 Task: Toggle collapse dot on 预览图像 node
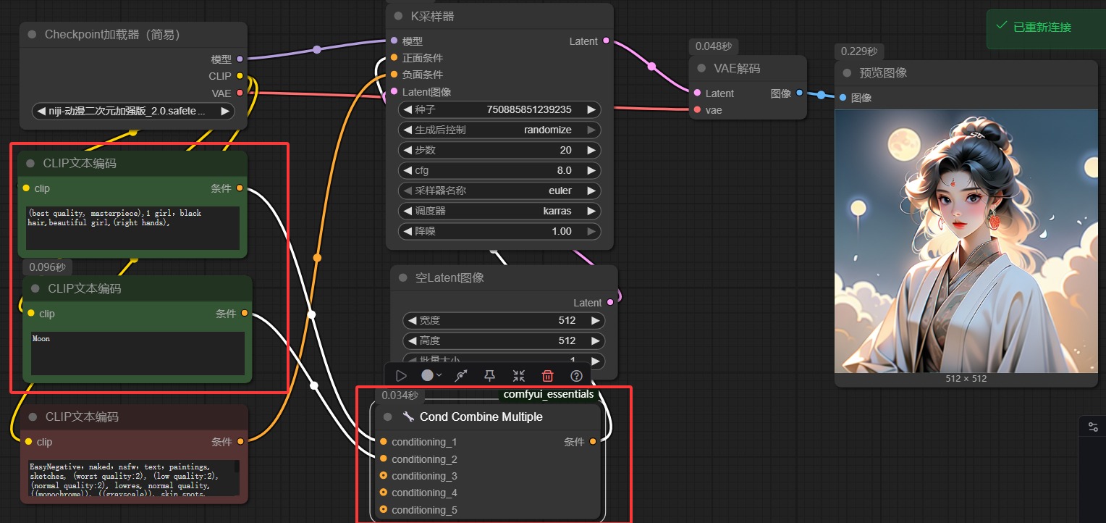(847, 72)
